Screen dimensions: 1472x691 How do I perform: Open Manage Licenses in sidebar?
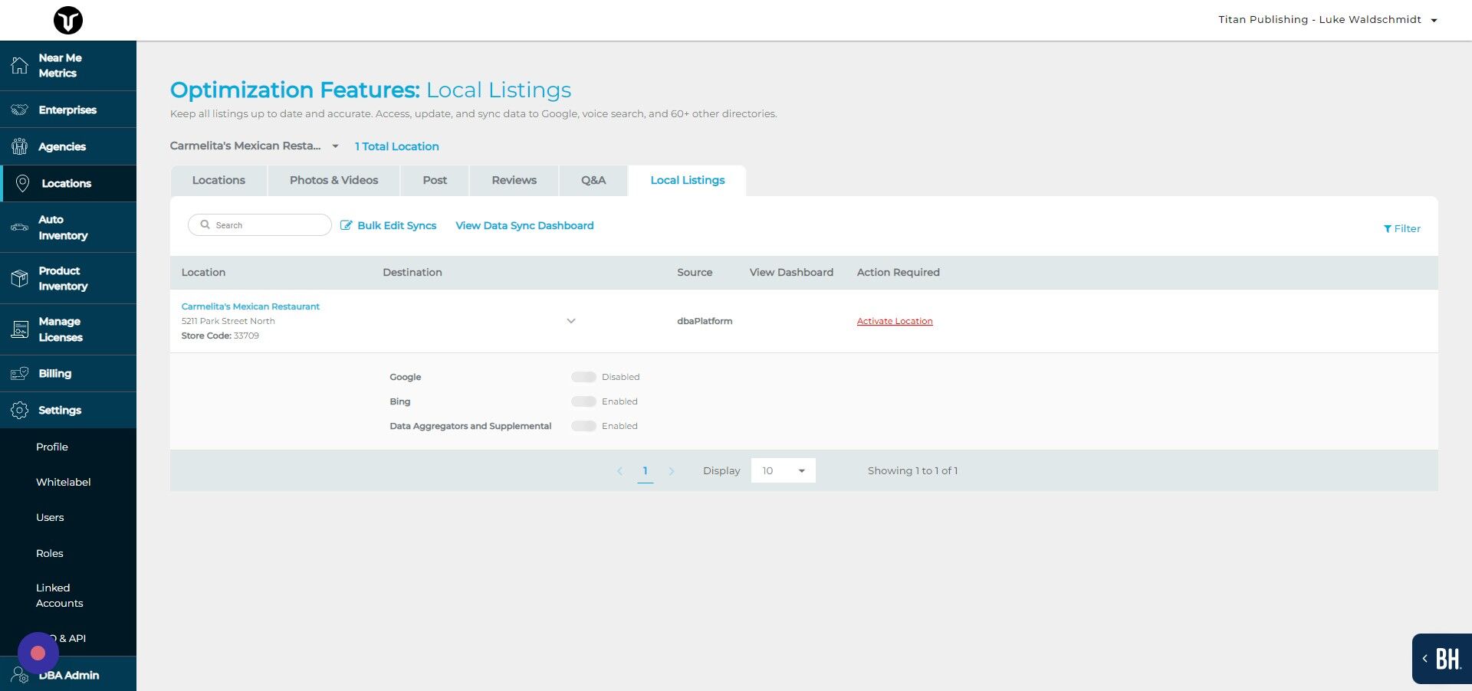tap(68, 329)
